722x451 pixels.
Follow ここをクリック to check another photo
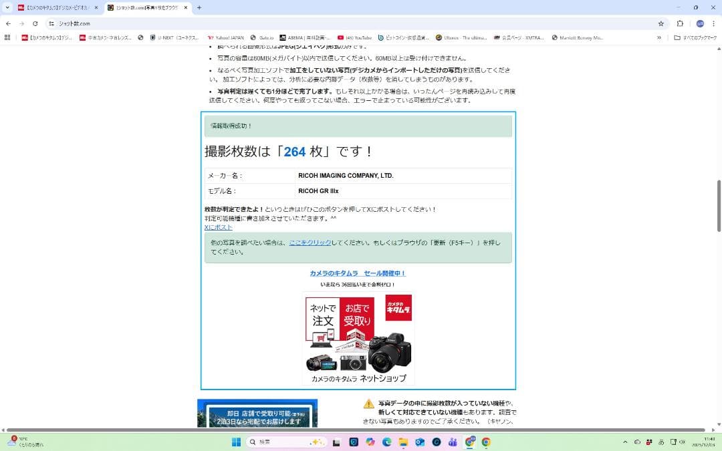coord(310,243)
